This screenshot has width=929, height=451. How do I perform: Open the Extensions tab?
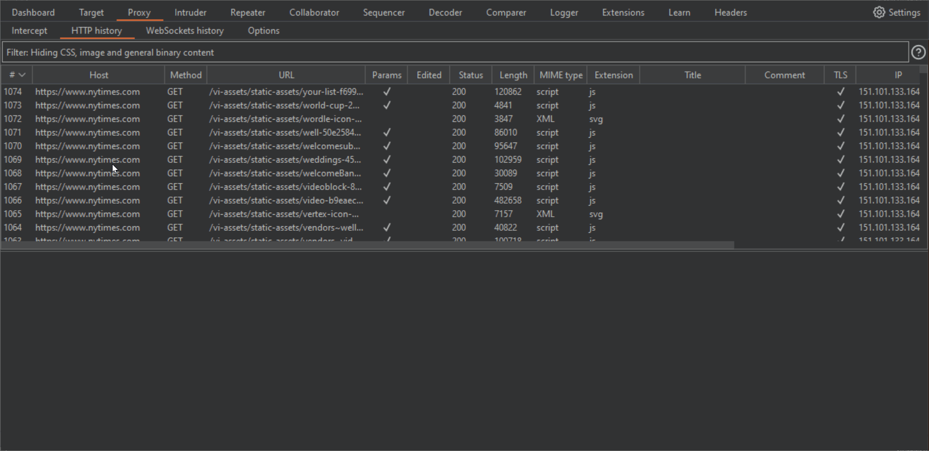coord(623,12)
